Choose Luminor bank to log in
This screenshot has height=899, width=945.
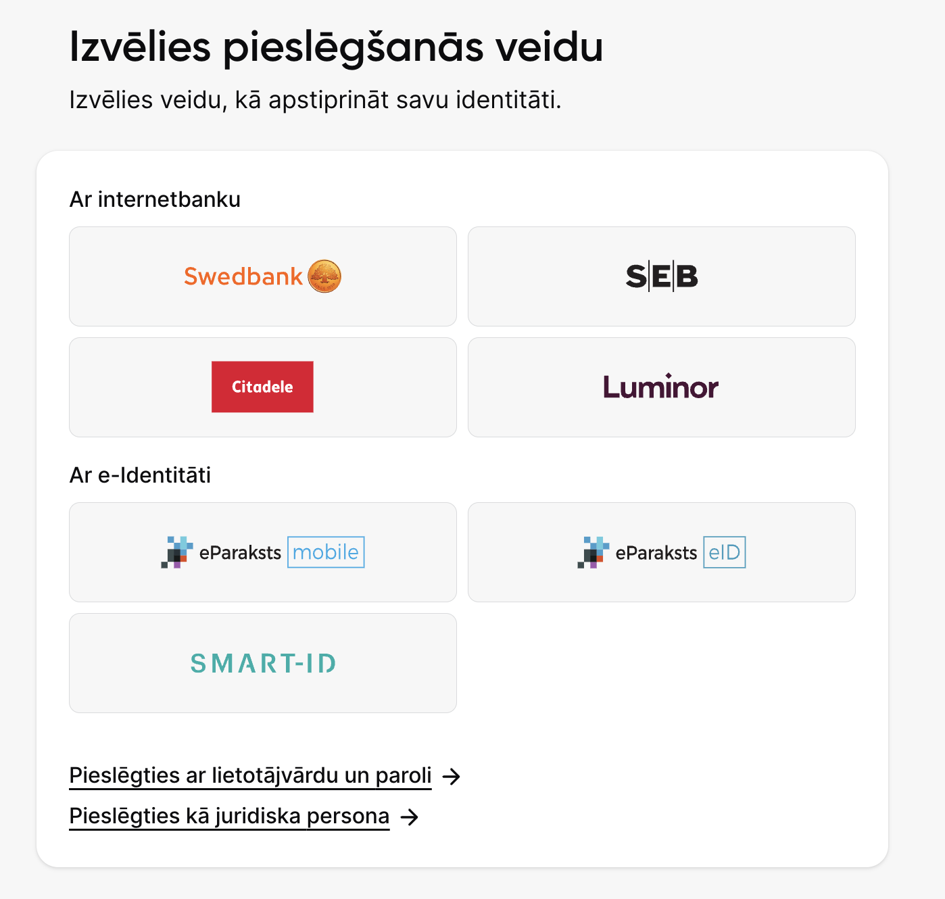point(661,387)
